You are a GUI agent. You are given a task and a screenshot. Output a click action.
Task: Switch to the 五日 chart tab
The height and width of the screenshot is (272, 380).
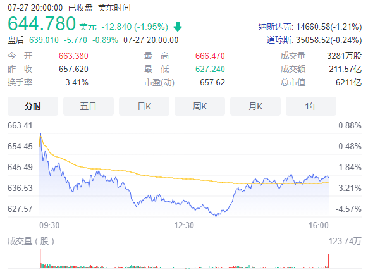click(x=88, y=107)
